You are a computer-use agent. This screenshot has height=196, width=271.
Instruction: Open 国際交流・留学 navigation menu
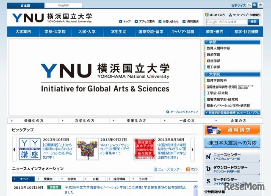[151, 32]
